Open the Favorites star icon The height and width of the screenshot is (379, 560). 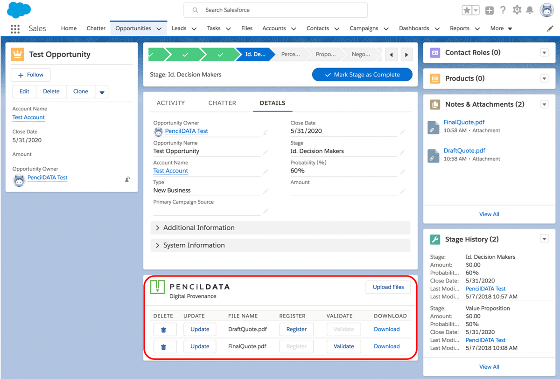coord(467,10)
